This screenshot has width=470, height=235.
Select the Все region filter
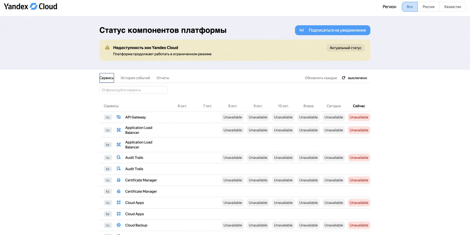pyautogui.click(x=410, y=7)
